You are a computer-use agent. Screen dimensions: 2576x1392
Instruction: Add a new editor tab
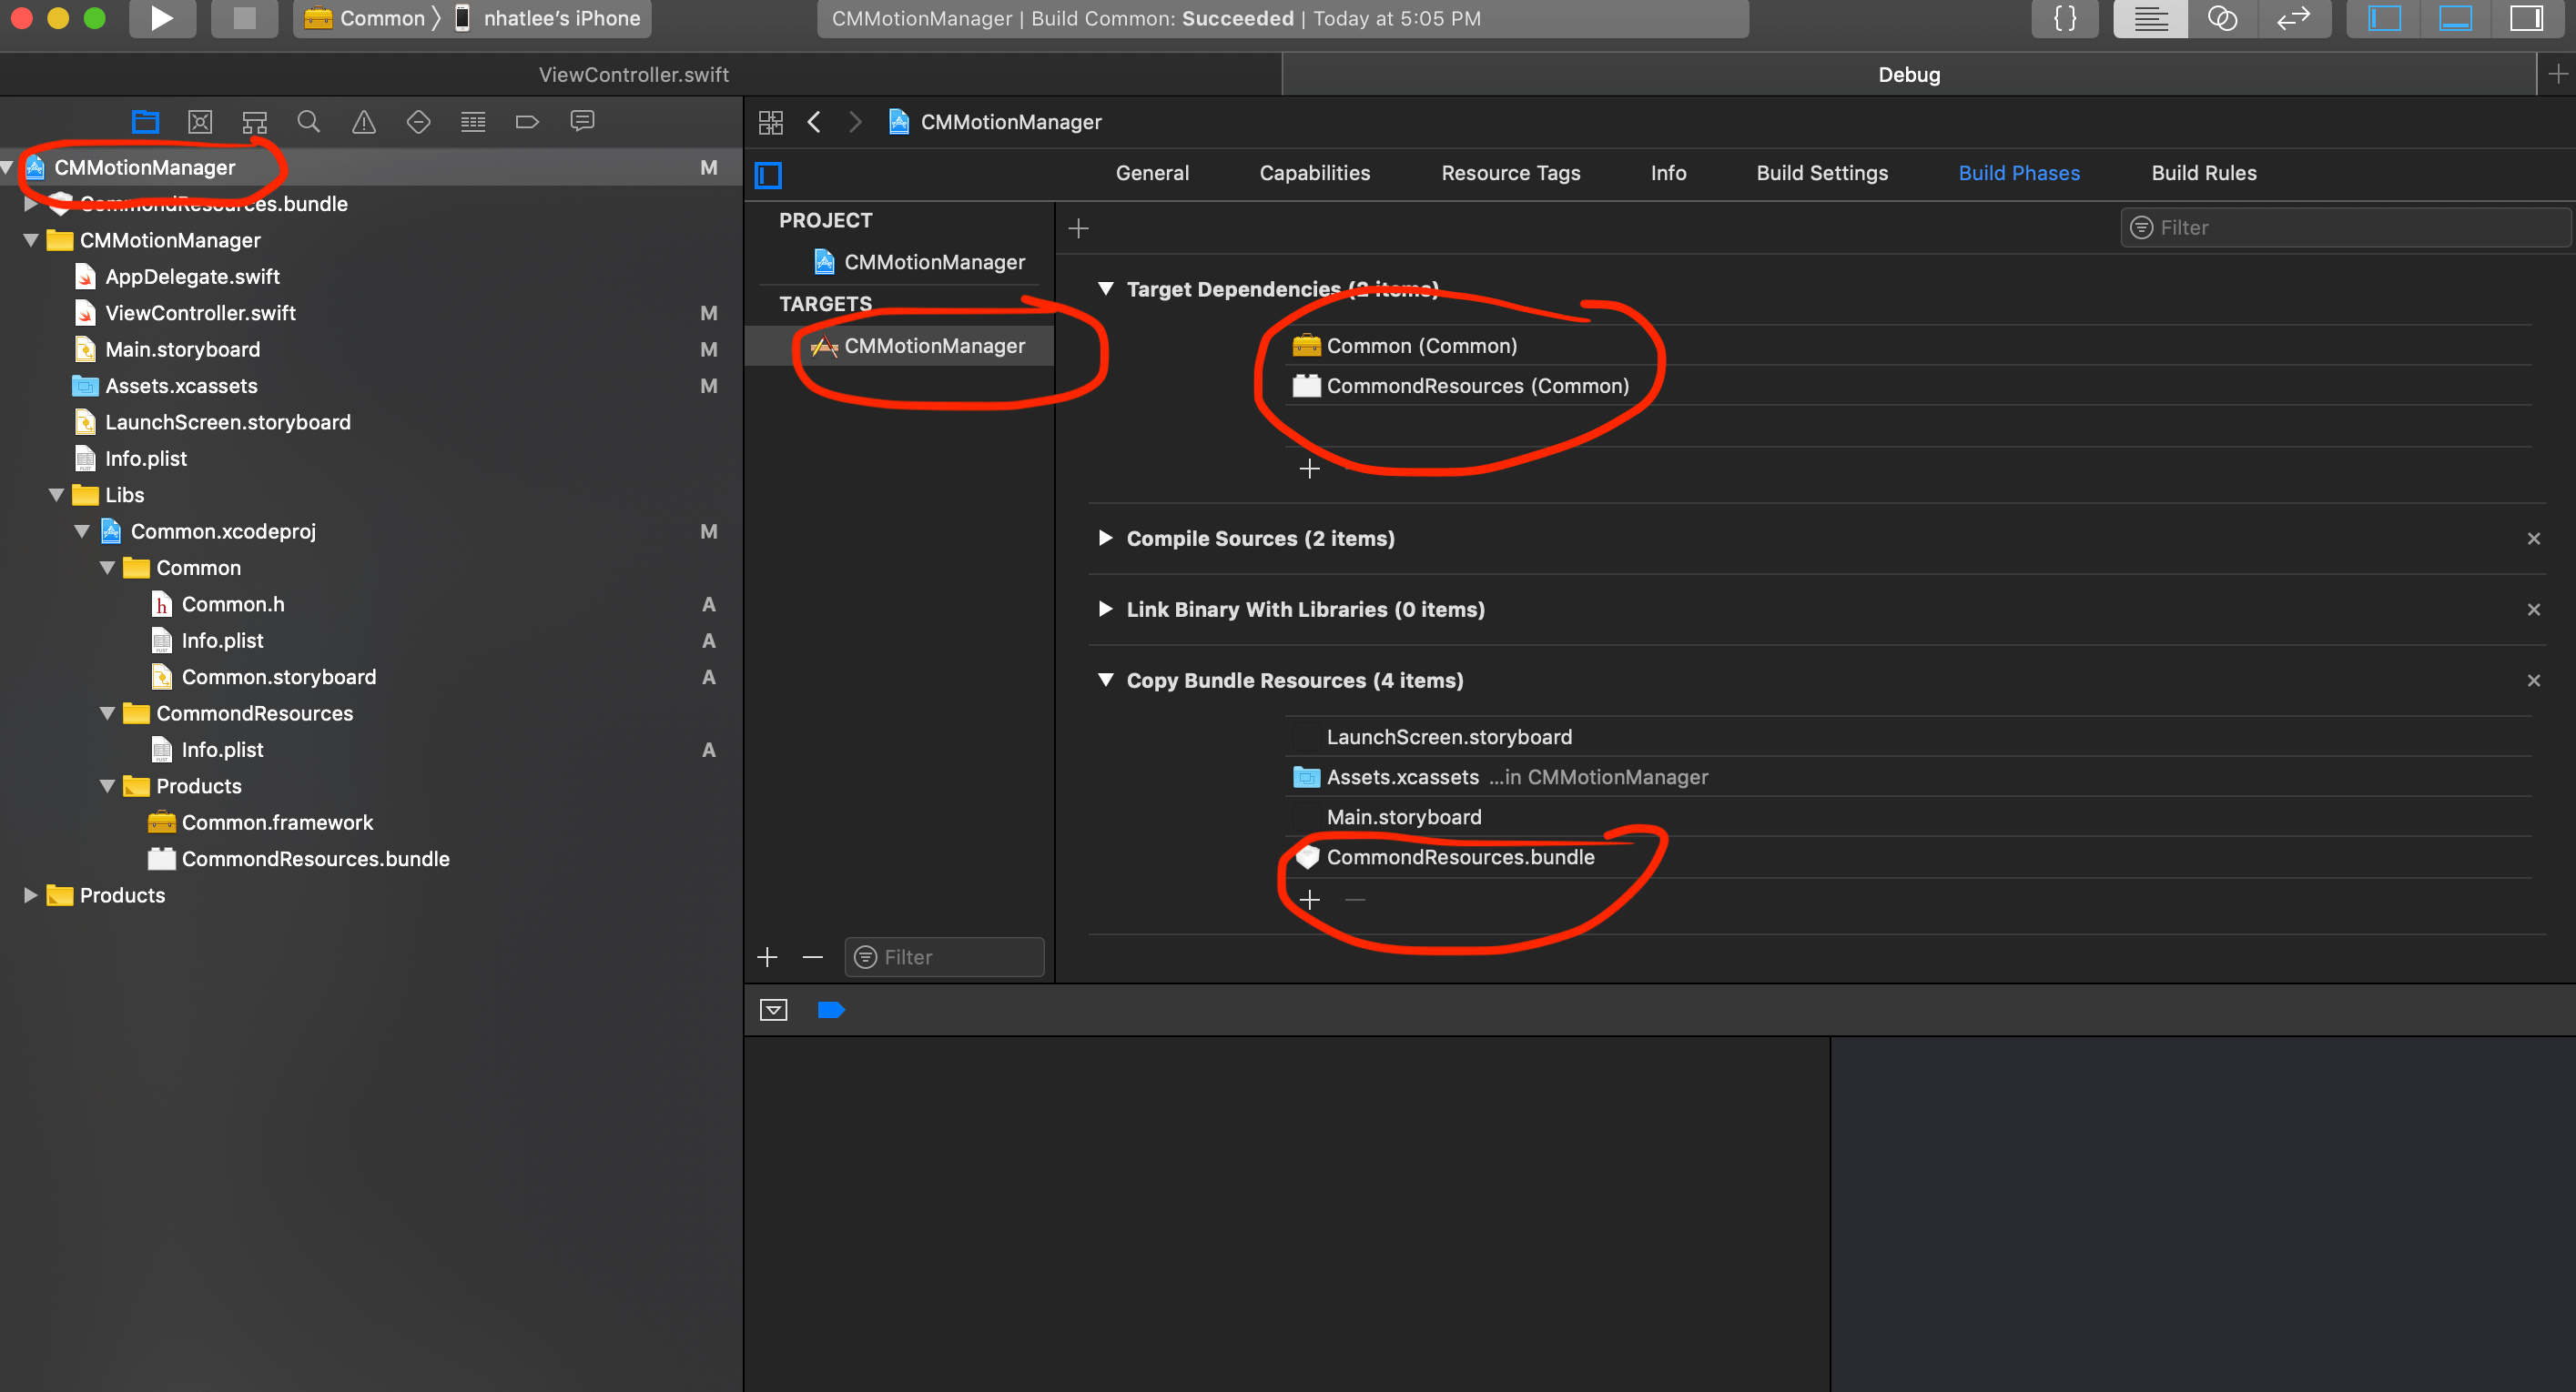tap(2557, 74)
